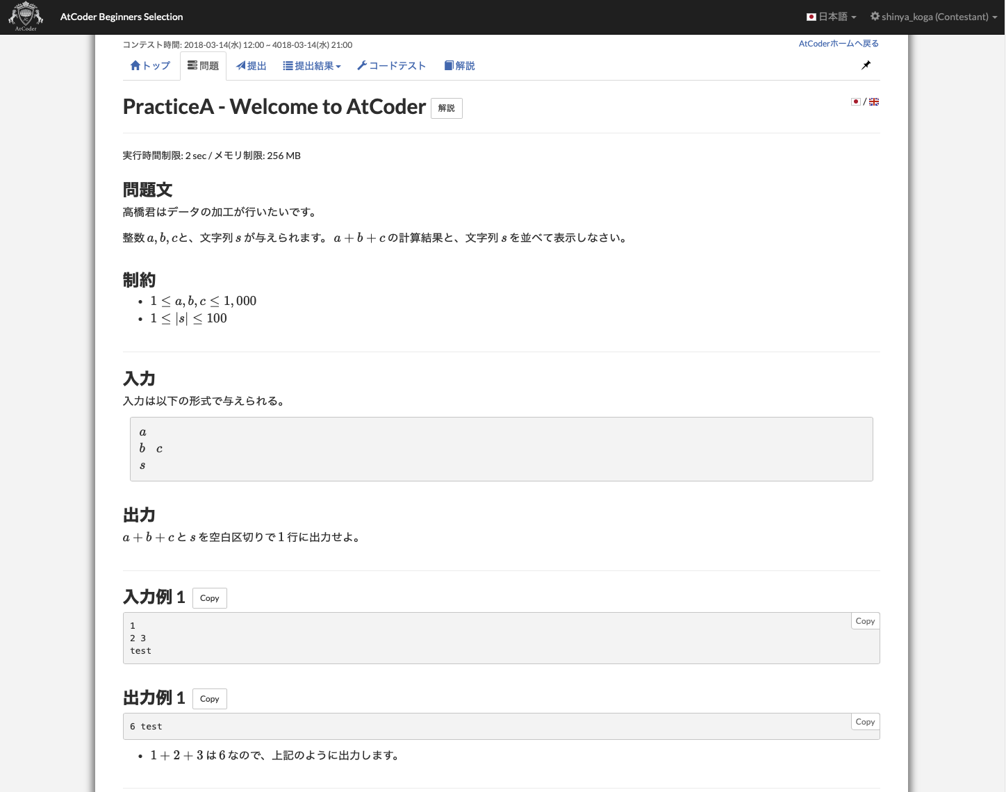Click the book icon next to 解説
The image size is (1006, 792).
(449, 65)
